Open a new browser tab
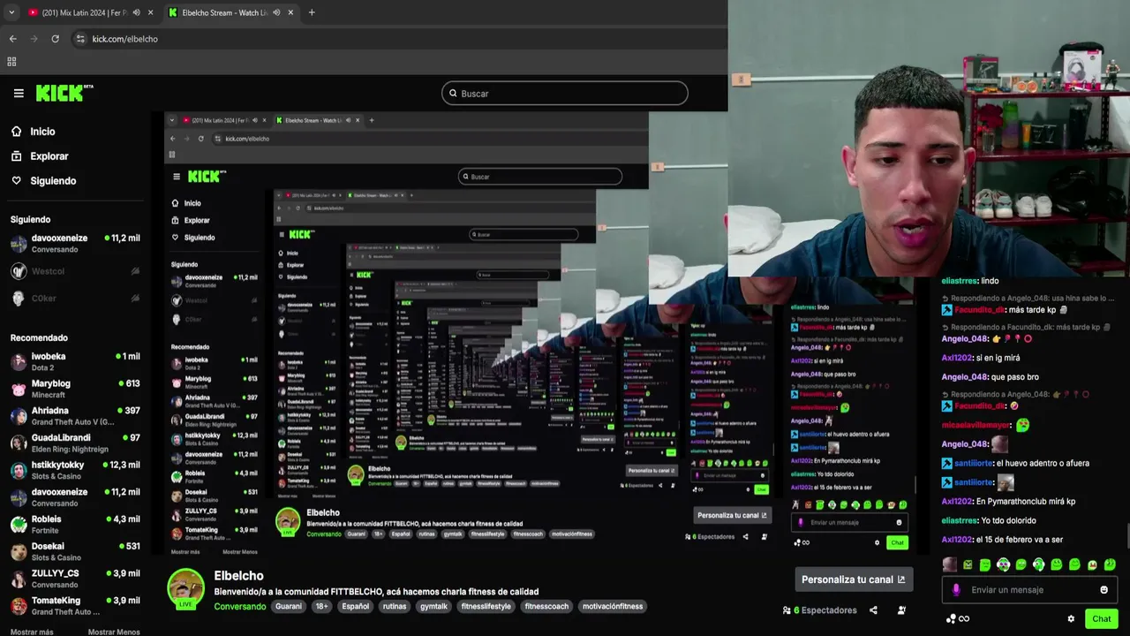The image size is (1130, 636). (312, 12)
